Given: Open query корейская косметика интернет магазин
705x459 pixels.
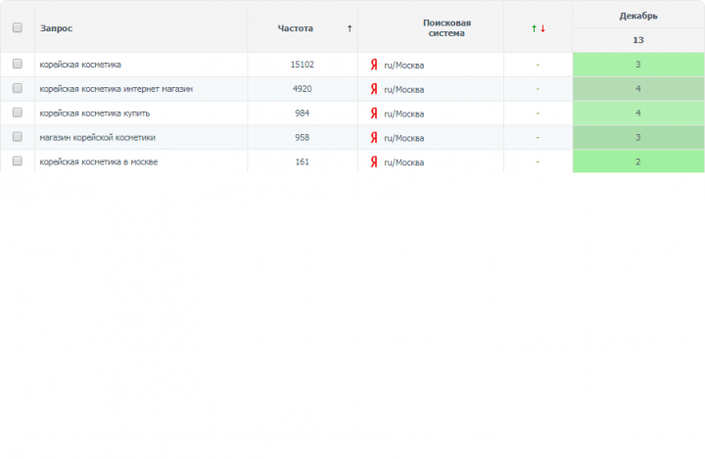Looking at the screenshot, I should tap(116, 89).
